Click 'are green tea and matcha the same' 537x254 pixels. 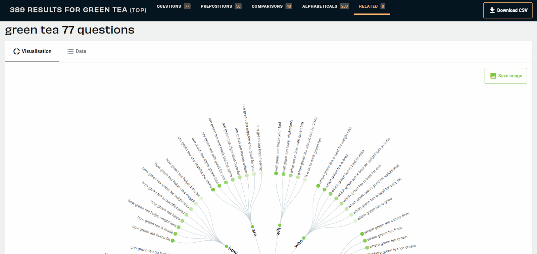pos(195,162)
